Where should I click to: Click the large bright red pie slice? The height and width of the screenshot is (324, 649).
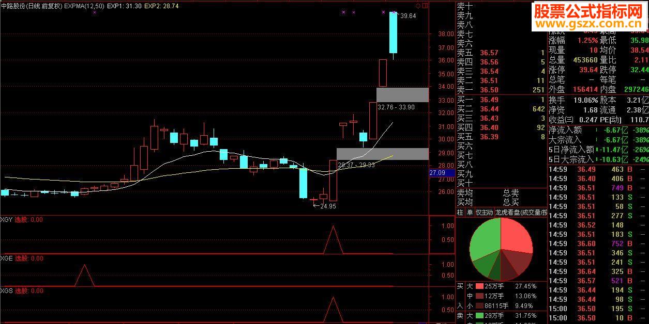(x=516, y=235)
